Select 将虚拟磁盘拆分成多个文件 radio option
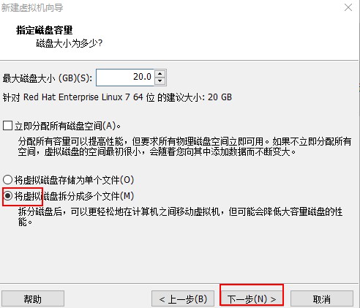Screen dimensions: 360x308 click(x=7, y=195)
